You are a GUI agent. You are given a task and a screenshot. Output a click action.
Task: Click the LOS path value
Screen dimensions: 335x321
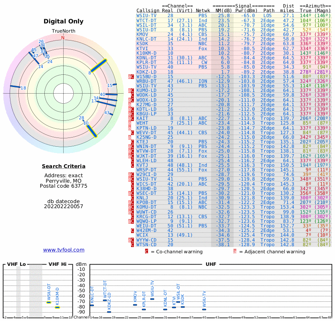point(267,15)
